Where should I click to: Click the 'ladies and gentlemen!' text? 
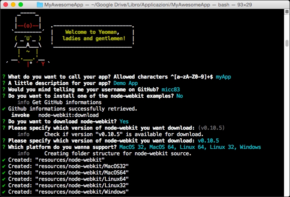click(x=94, y=38)
